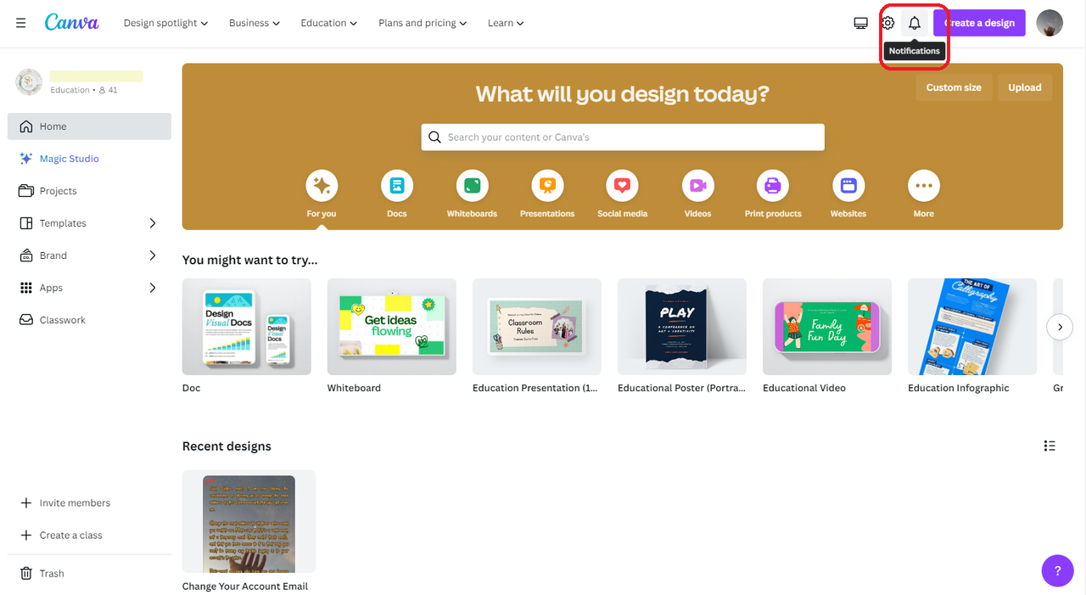Click the Create a design button
1086x595 pixels.
pos(979,23)
